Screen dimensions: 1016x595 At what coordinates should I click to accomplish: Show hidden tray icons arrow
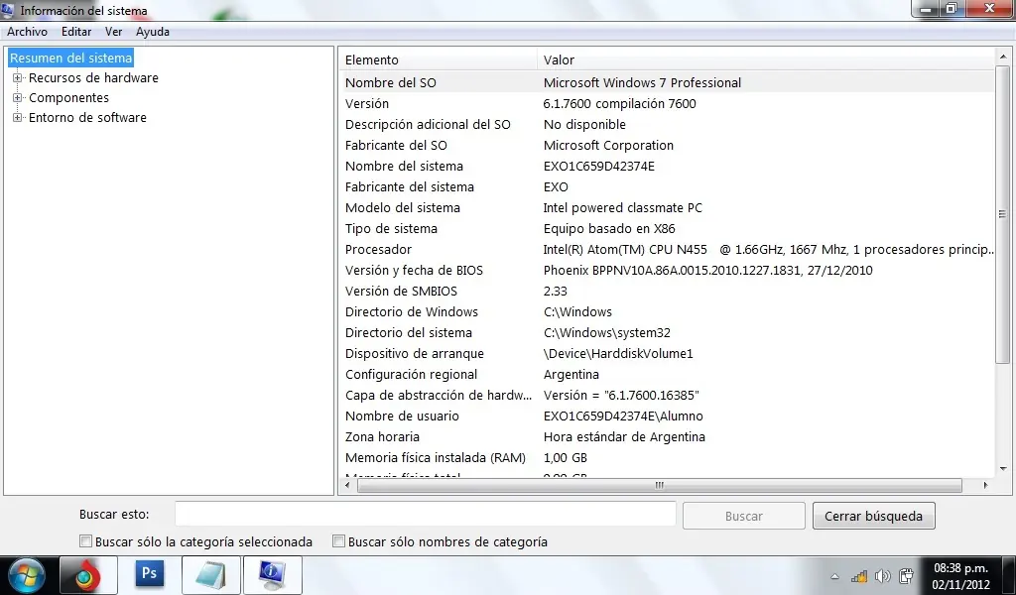835,576
